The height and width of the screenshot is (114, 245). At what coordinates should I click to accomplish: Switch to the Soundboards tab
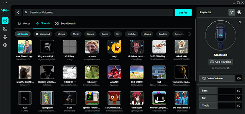coord(65,24)
